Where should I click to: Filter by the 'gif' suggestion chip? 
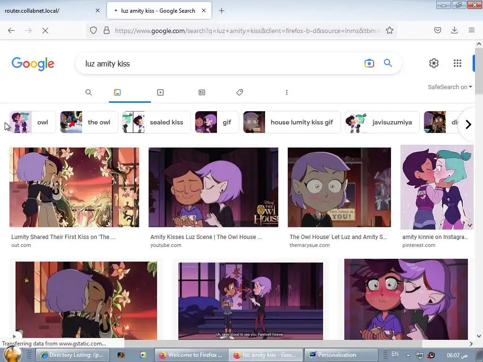(217, 122)
